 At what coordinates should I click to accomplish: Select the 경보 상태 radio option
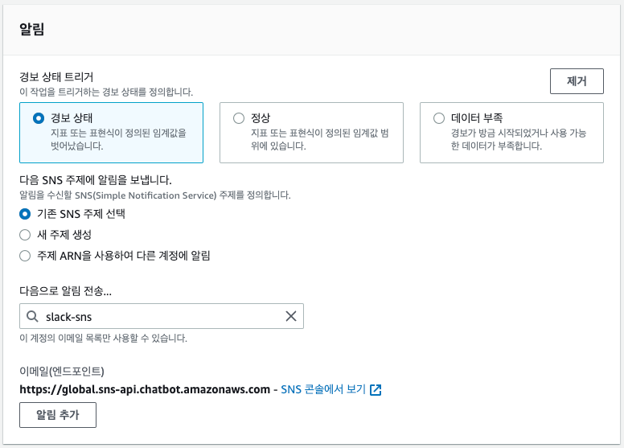pos(39,118)
